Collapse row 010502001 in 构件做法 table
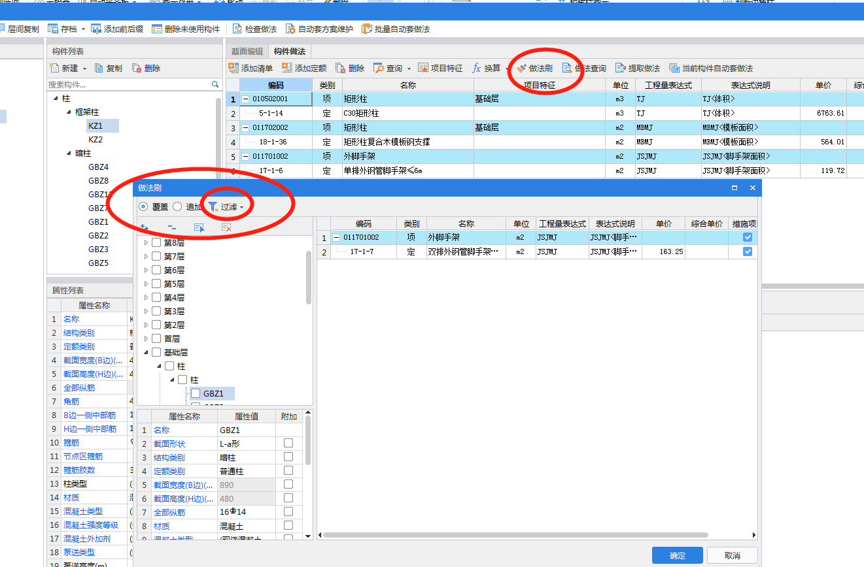Screen dimensions: 864x567 tap(245, 99)
